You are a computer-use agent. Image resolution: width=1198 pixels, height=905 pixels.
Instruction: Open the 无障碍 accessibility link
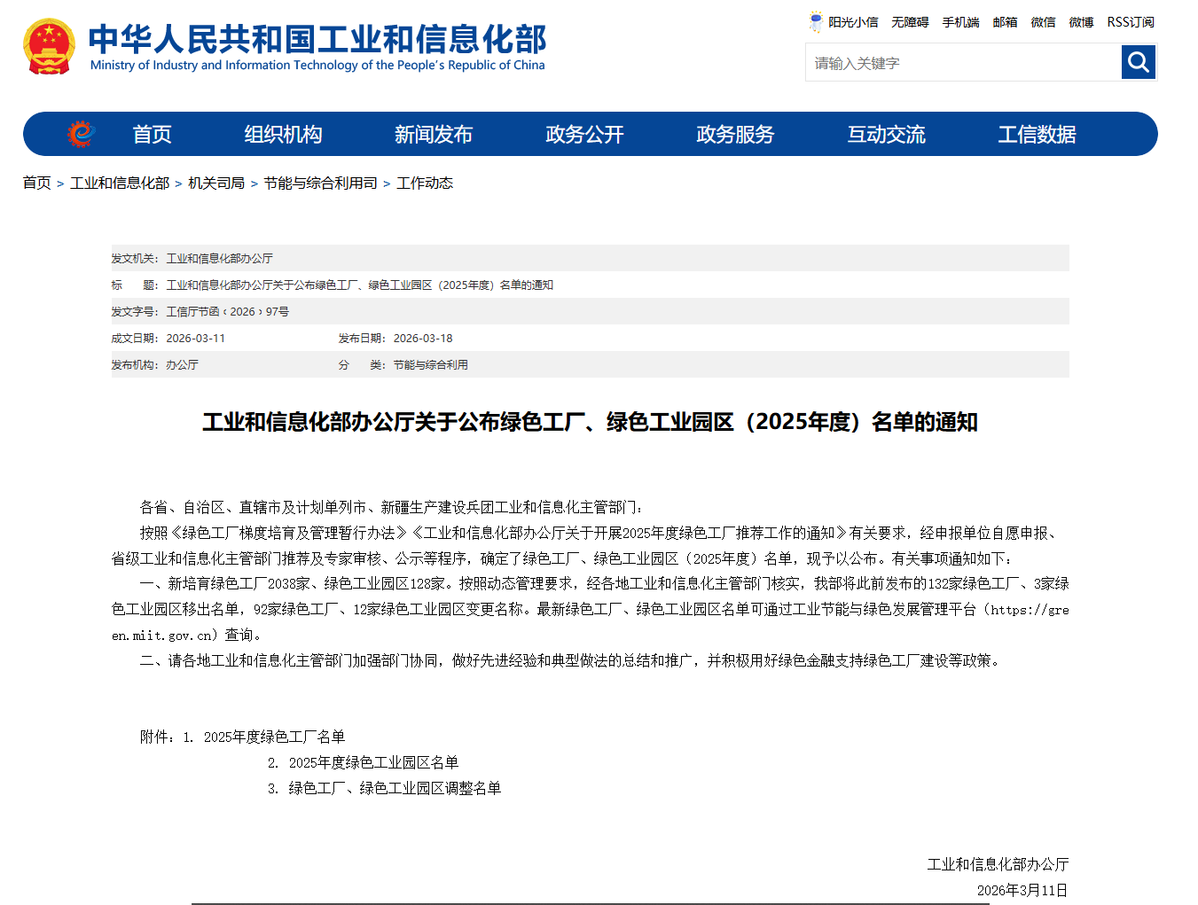(x=910, y=22)
